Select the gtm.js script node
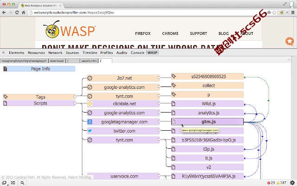The image size is (297, 186). 207,122
